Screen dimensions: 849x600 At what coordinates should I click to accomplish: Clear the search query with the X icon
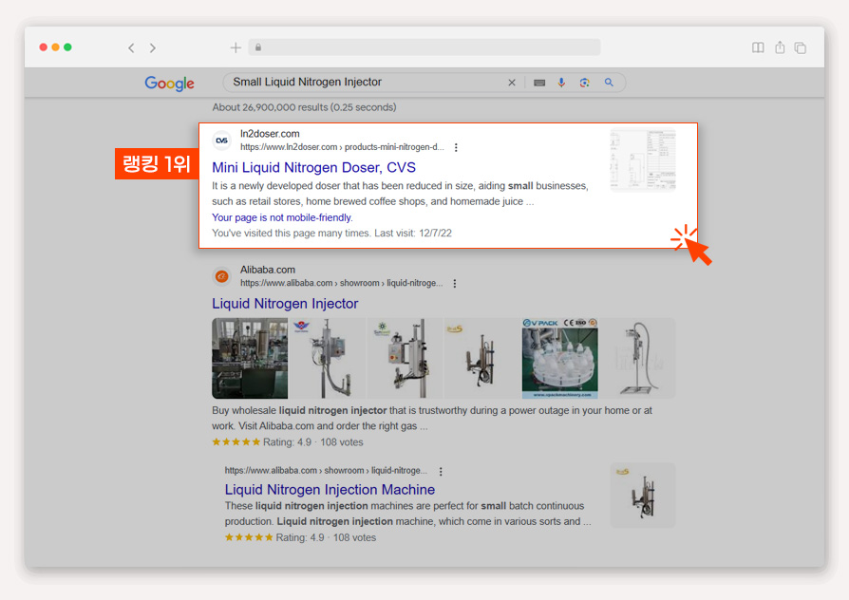512,83
